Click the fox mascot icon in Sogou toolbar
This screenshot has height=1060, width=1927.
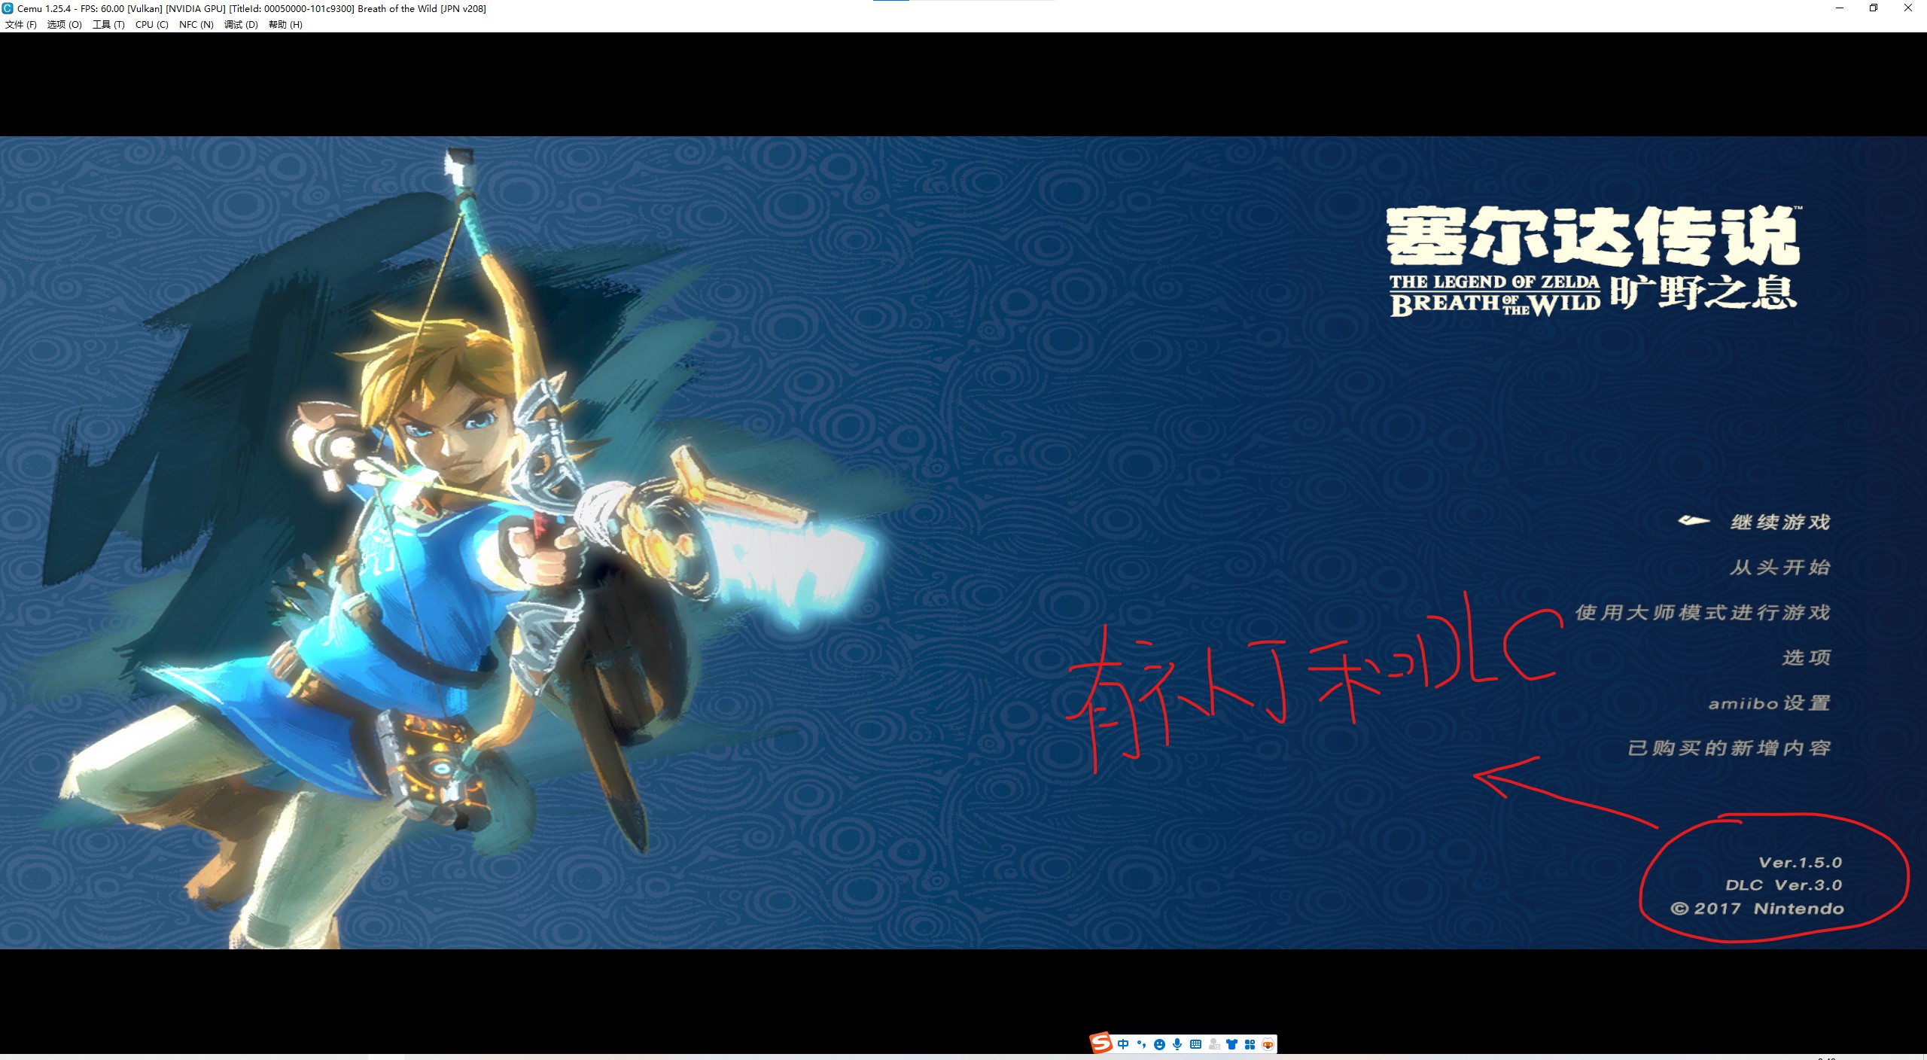(x=1268, y=1044)
